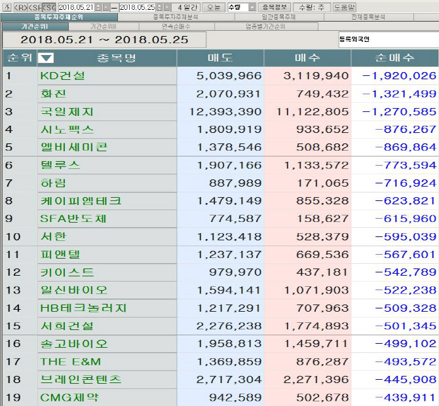Viewport: 439px width, 406px height.
Task: Sort by the 순매수 column header
Action: coord(394,58)
